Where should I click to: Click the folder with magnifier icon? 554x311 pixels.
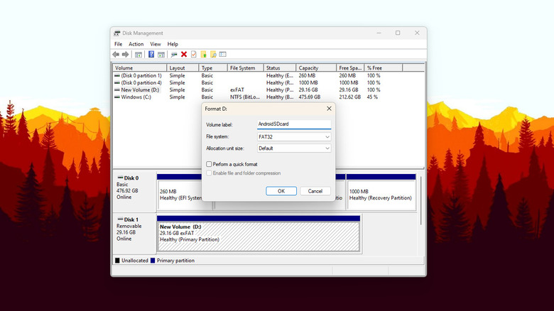point(212,54)
